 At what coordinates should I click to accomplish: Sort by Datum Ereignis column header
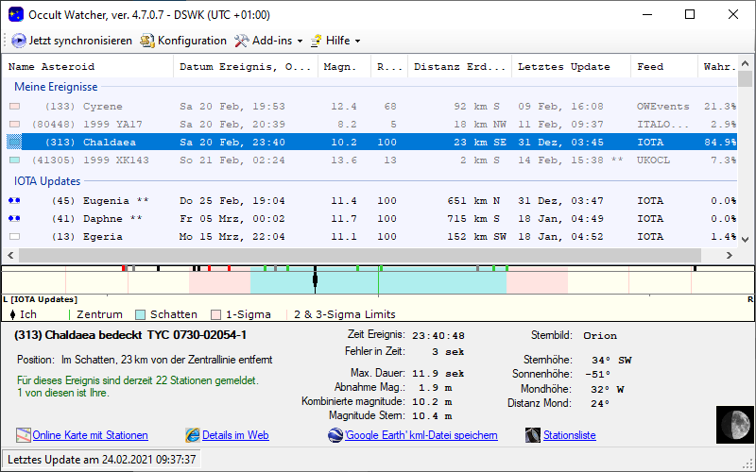point(245,67)
